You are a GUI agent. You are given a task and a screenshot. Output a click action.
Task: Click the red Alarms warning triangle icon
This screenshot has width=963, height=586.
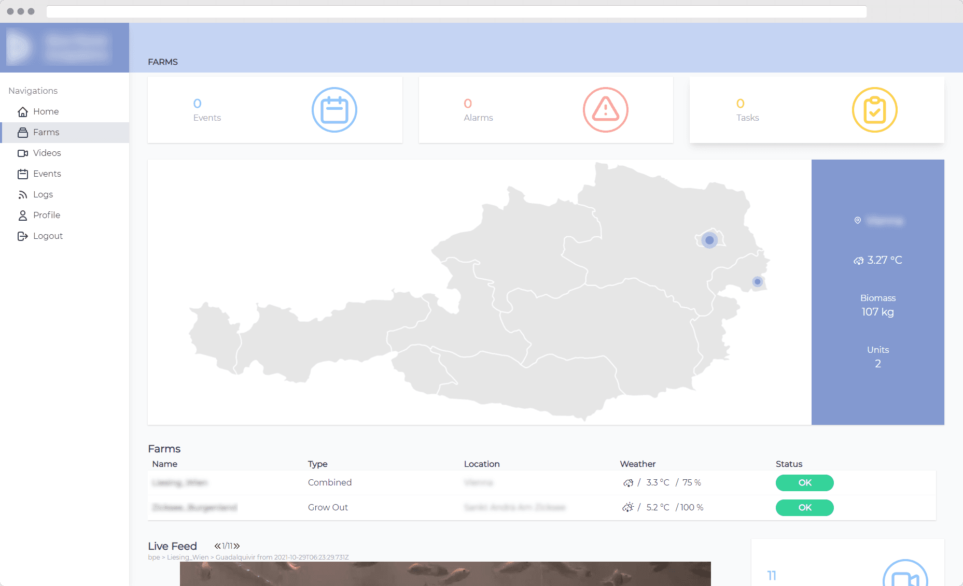pos(605,110)
